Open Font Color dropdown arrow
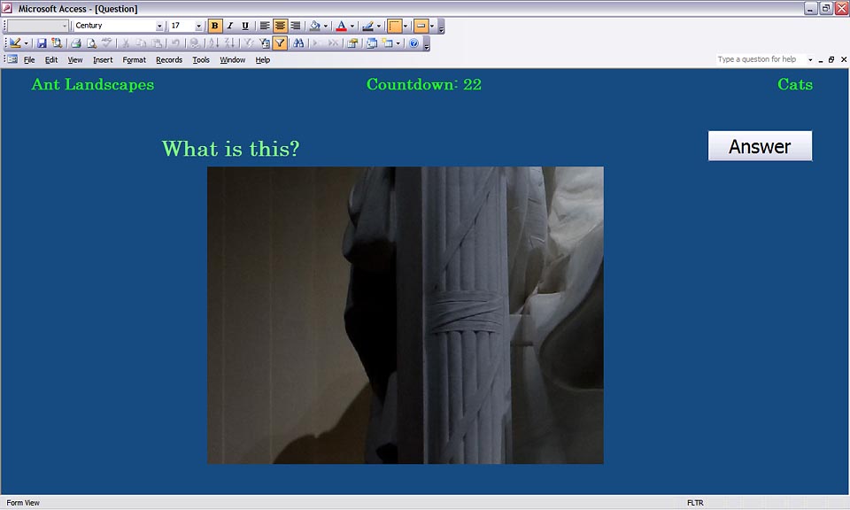Viewport: 850px width, 510px height. 352,26
